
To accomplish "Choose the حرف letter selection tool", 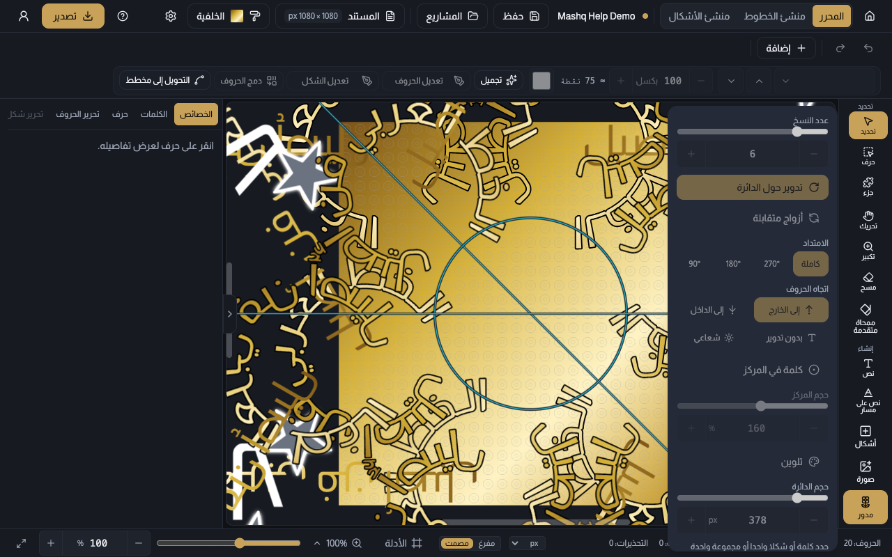I will 868,156.
